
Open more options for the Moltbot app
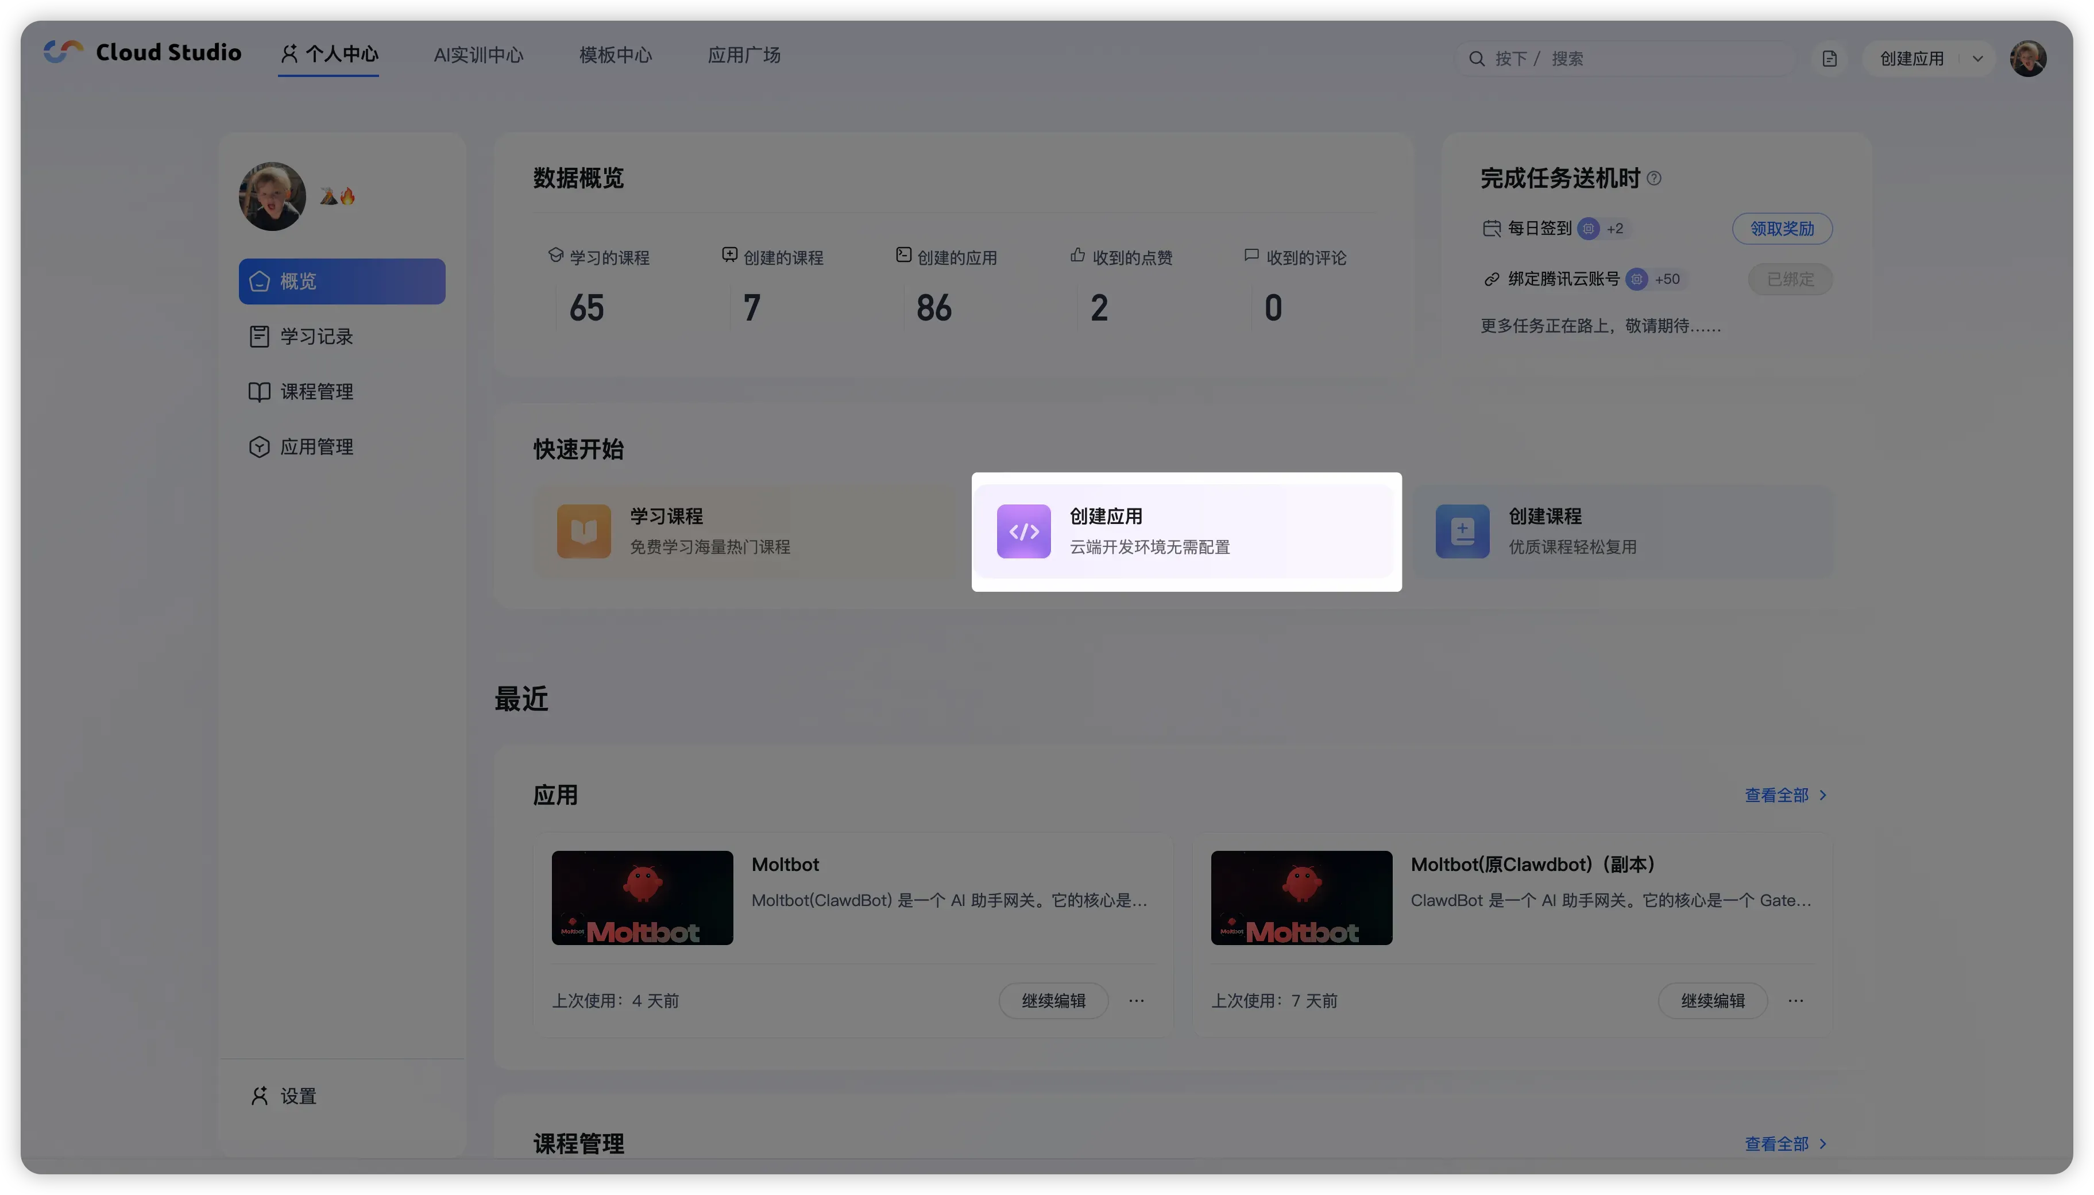pyautogui.click(x=1136, y=1000)
